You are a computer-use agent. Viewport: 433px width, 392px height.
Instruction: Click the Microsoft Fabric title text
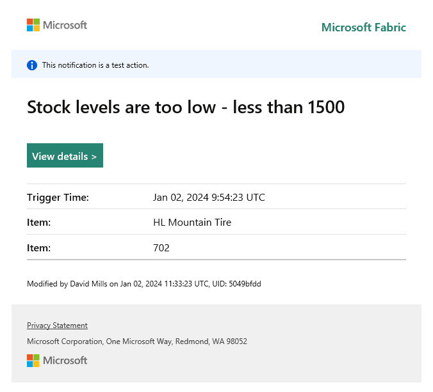[x=363, y=27]
